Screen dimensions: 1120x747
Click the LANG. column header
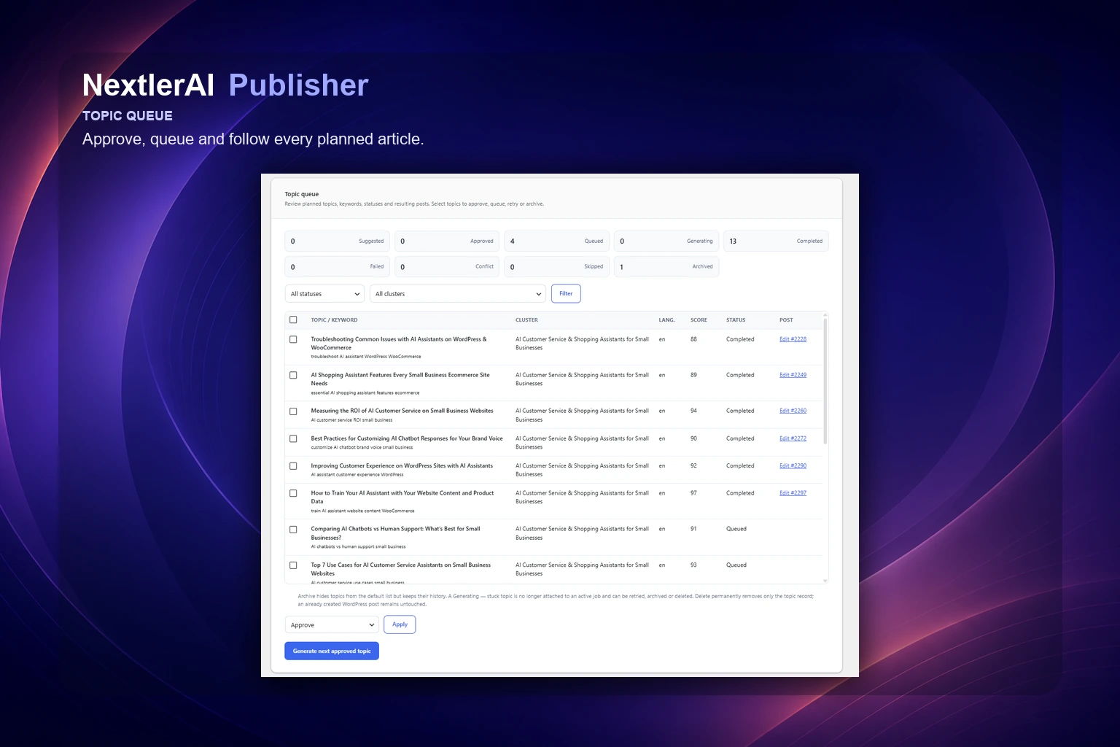tap(666, 320)
